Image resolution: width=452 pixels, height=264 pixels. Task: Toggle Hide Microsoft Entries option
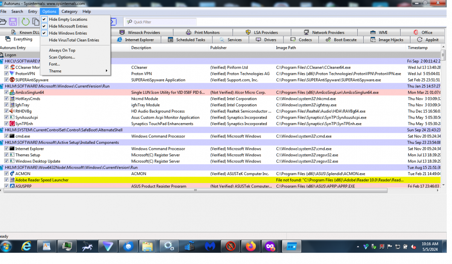click(x=68, y=26)
